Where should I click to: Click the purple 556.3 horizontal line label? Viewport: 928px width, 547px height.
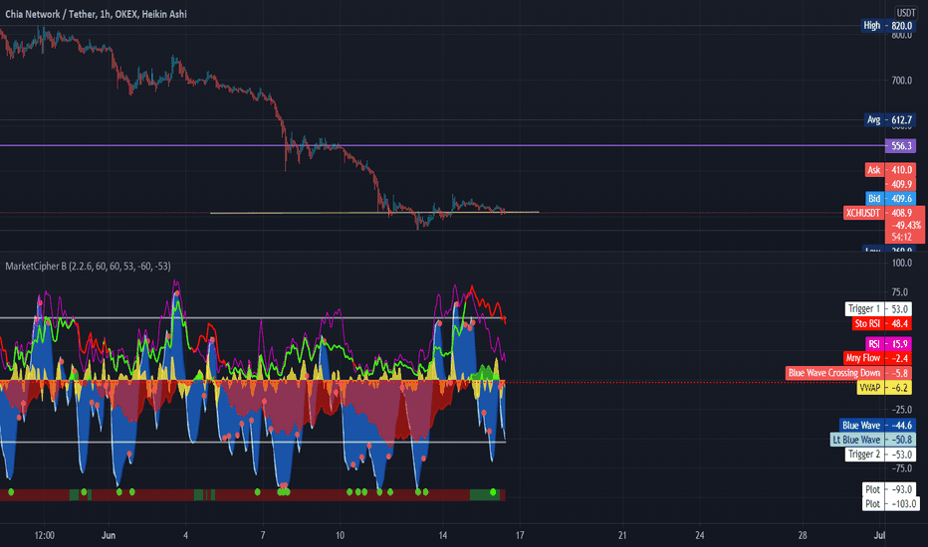tap(901, 146)
